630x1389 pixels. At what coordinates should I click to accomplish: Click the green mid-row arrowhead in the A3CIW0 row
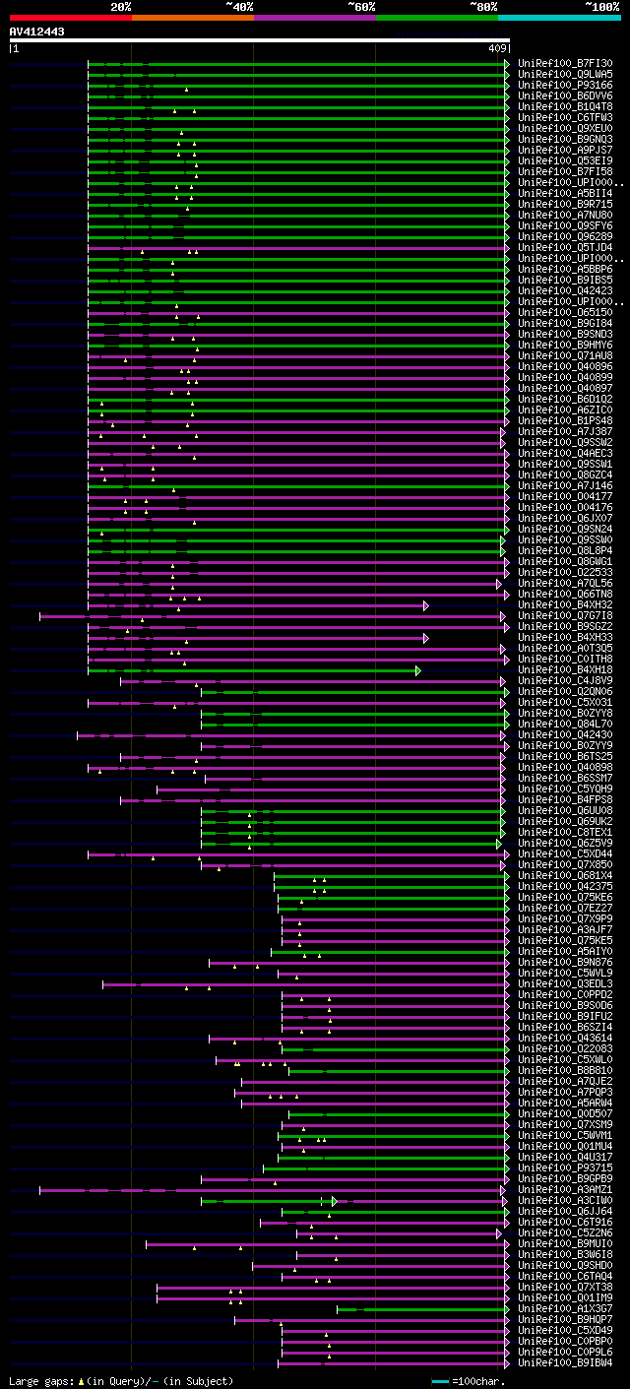(x=335, y=1201)
